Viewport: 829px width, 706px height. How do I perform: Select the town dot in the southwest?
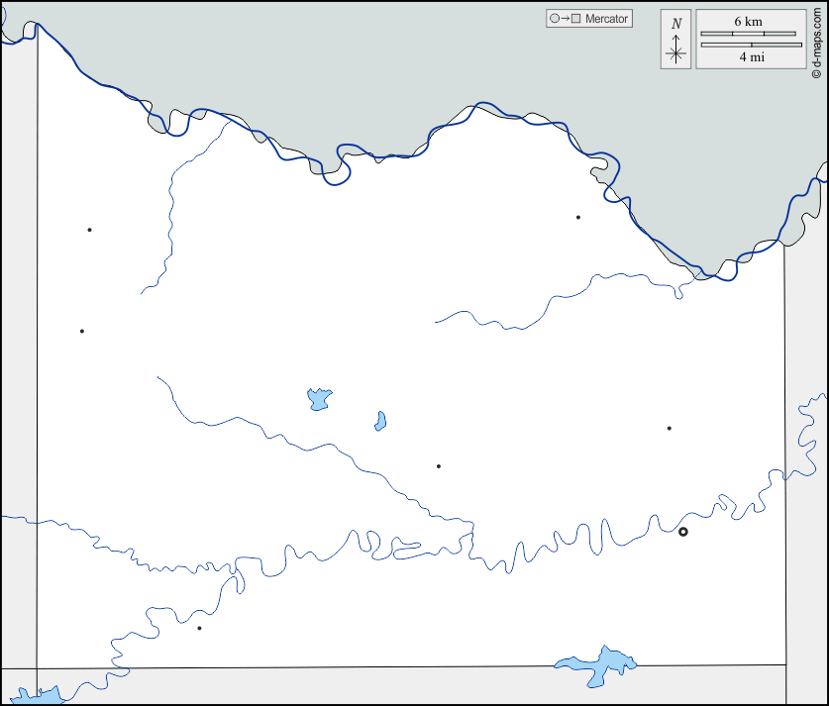(x=199, y=628)
